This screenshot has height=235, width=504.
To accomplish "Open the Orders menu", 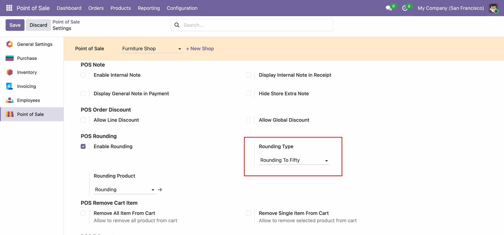I will point(96,8).
